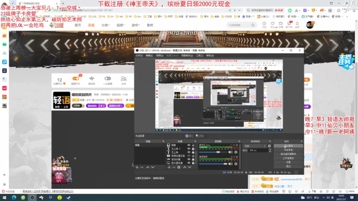Click the Douyu user avatar in header
Screen dimensions: 358x201
point(310,25)
